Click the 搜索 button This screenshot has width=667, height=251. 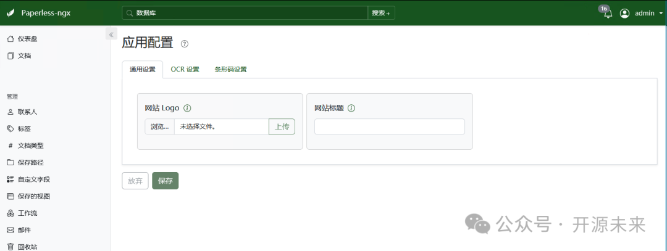coord(381,13)
